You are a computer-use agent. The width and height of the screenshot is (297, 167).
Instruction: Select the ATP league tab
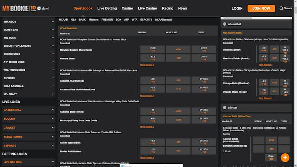point(126,20)
